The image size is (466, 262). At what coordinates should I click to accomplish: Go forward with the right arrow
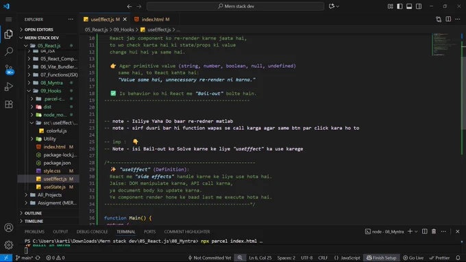coord(139,6)
